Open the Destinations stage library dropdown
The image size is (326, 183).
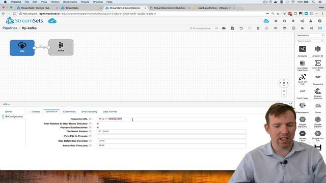click(x=310, y=36)
